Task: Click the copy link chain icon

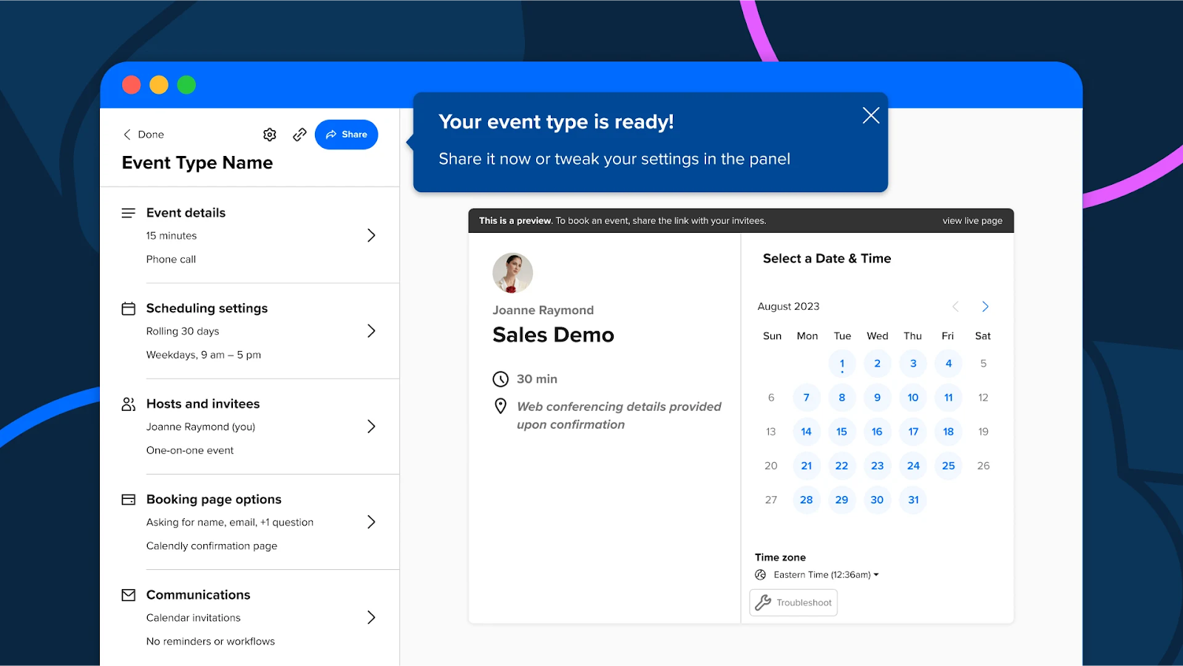Action: 299,135
